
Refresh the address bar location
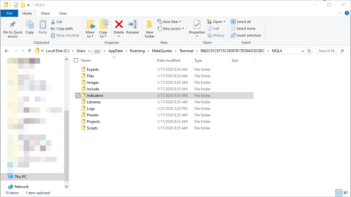pos(309,51)
